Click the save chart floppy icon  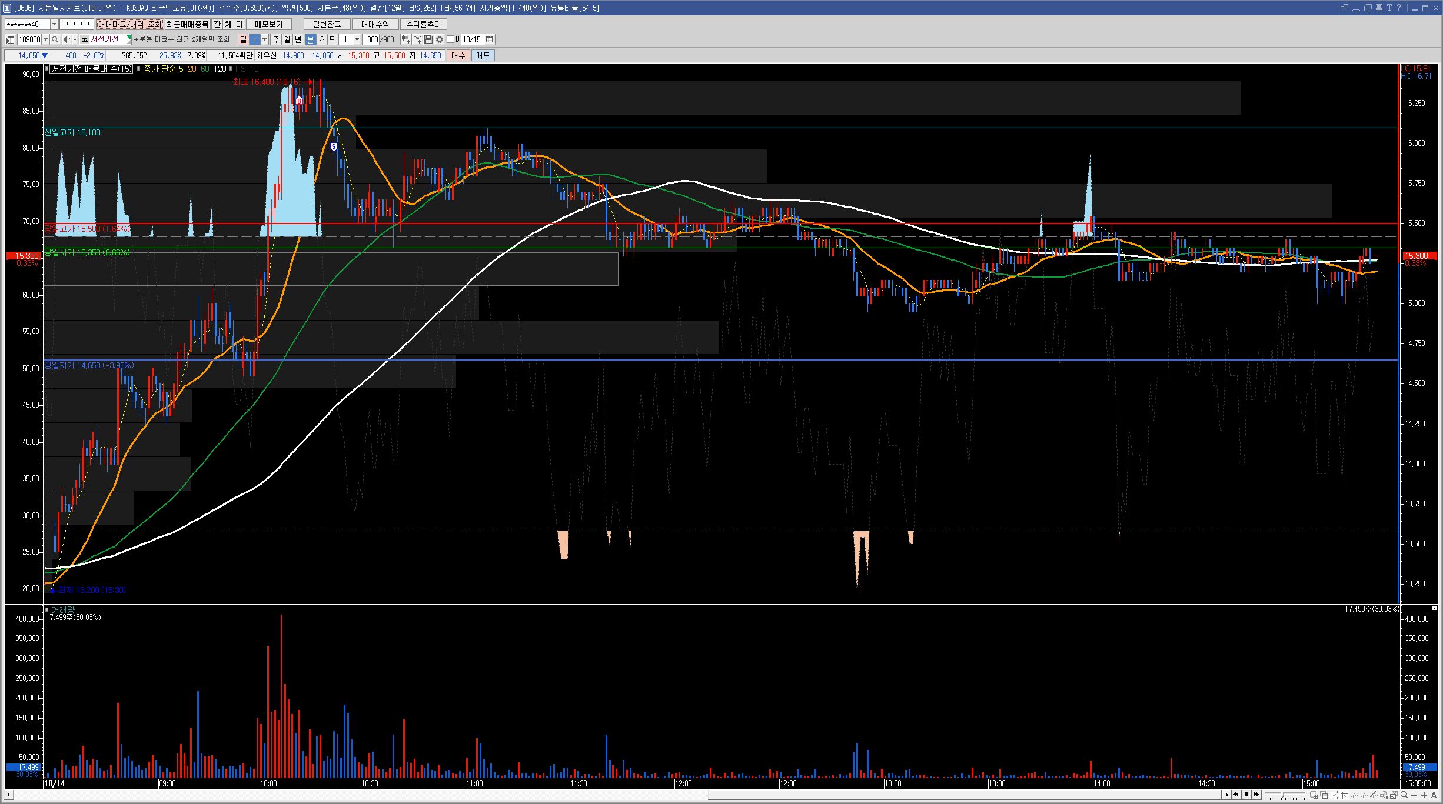[428, 39]
